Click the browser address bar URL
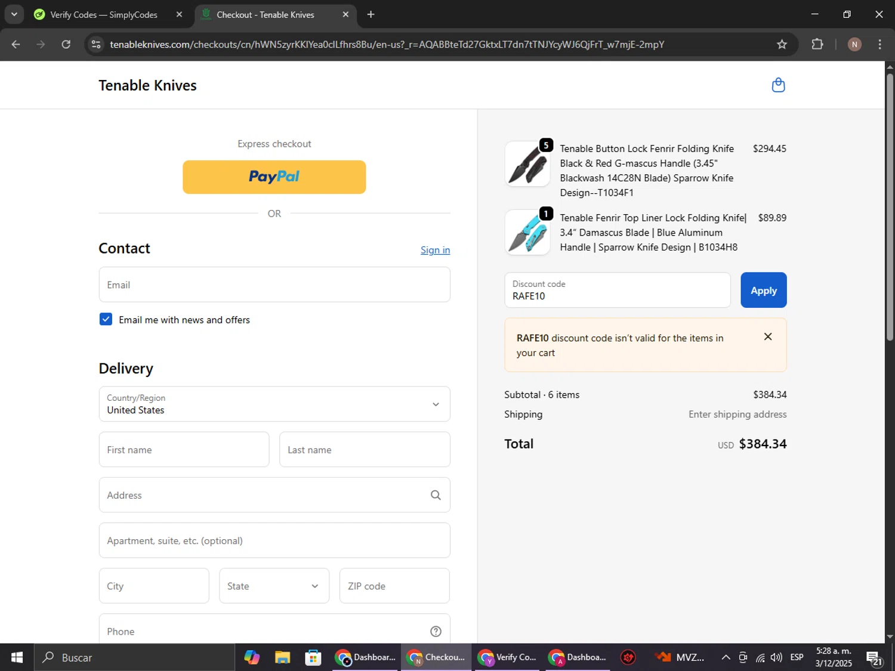The image size is (895, 671). pyautogui.click(x=387, y=44)
